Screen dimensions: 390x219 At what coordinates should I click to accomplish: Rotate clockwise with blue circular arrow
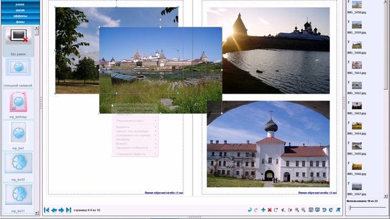click(331, 210)
